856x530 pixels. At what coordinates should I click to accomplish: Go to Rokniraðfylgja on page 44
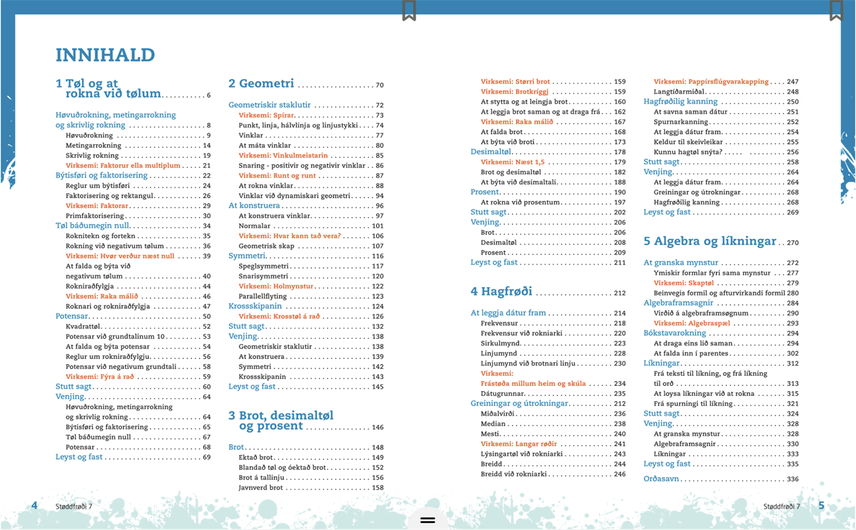pos(138,286)
